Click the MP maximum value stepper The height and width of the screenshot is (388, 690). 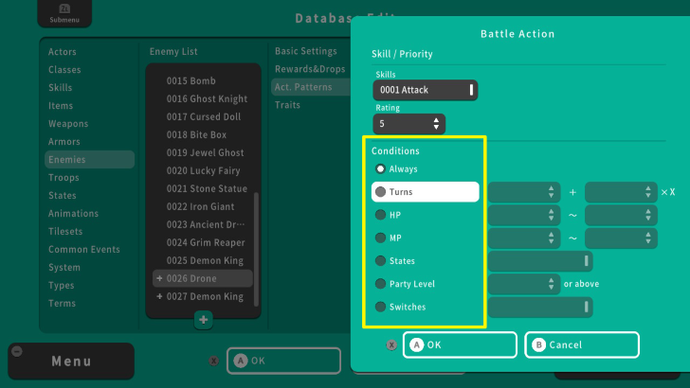[621, 238]
